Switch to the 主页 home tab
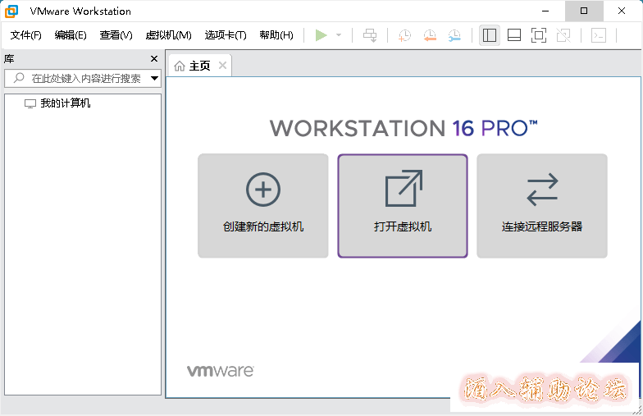Screen dimensions: 643x416 (x=200, y=66)
